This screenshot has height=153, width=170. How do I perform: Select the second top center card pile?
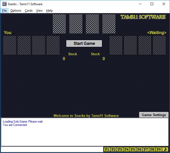coord(76,24)
